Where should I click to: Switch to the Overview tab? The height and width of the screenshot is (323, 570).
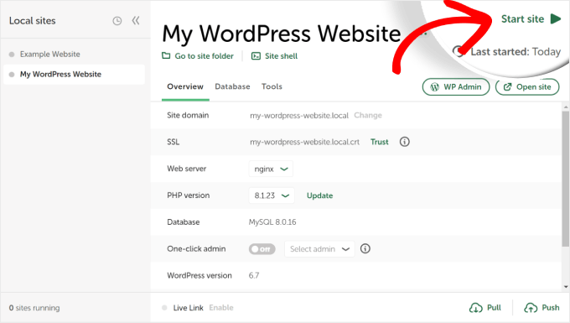185,86
